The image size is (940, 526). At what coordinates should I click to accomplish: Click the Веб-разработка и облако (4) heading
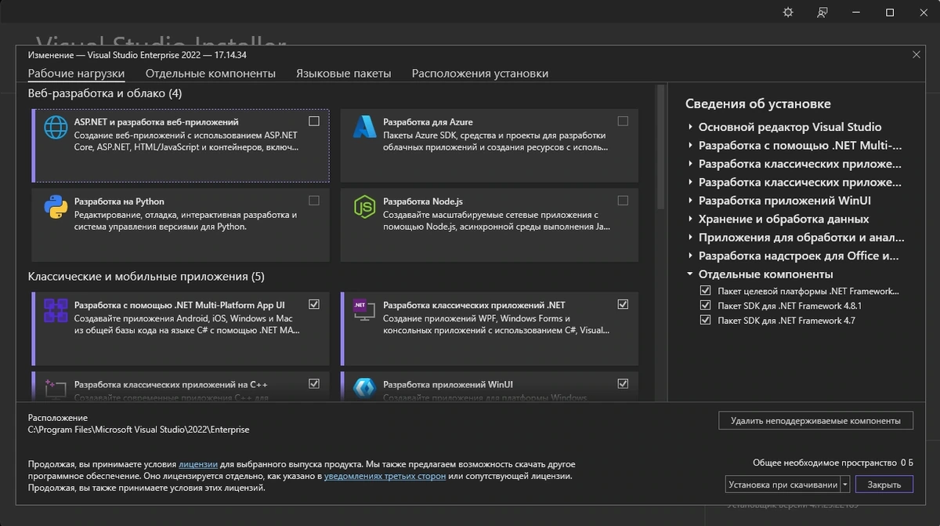pyautogui.click(x=105, y=93)
